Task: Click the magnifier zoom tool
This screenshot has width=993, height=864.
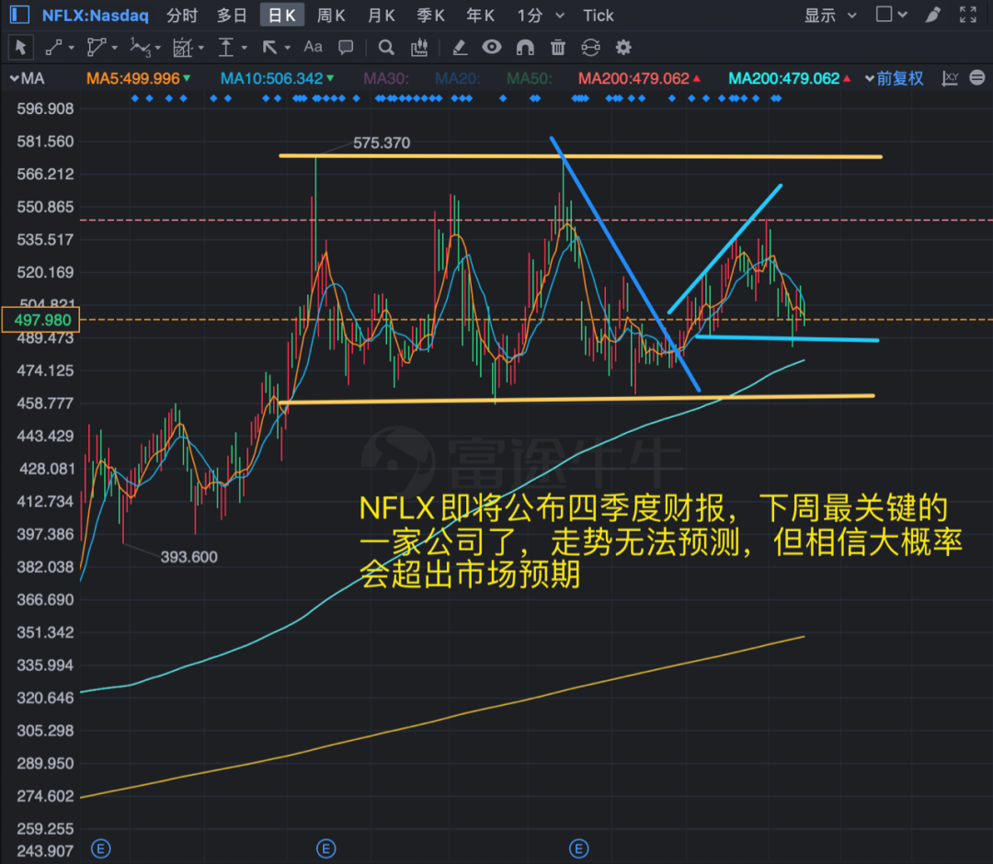Action: [x=385, y=48]
